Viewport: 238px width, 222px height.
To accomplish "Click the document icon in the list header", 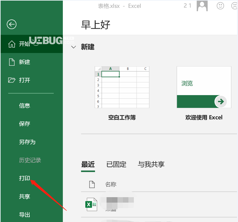I will [92, 184].
